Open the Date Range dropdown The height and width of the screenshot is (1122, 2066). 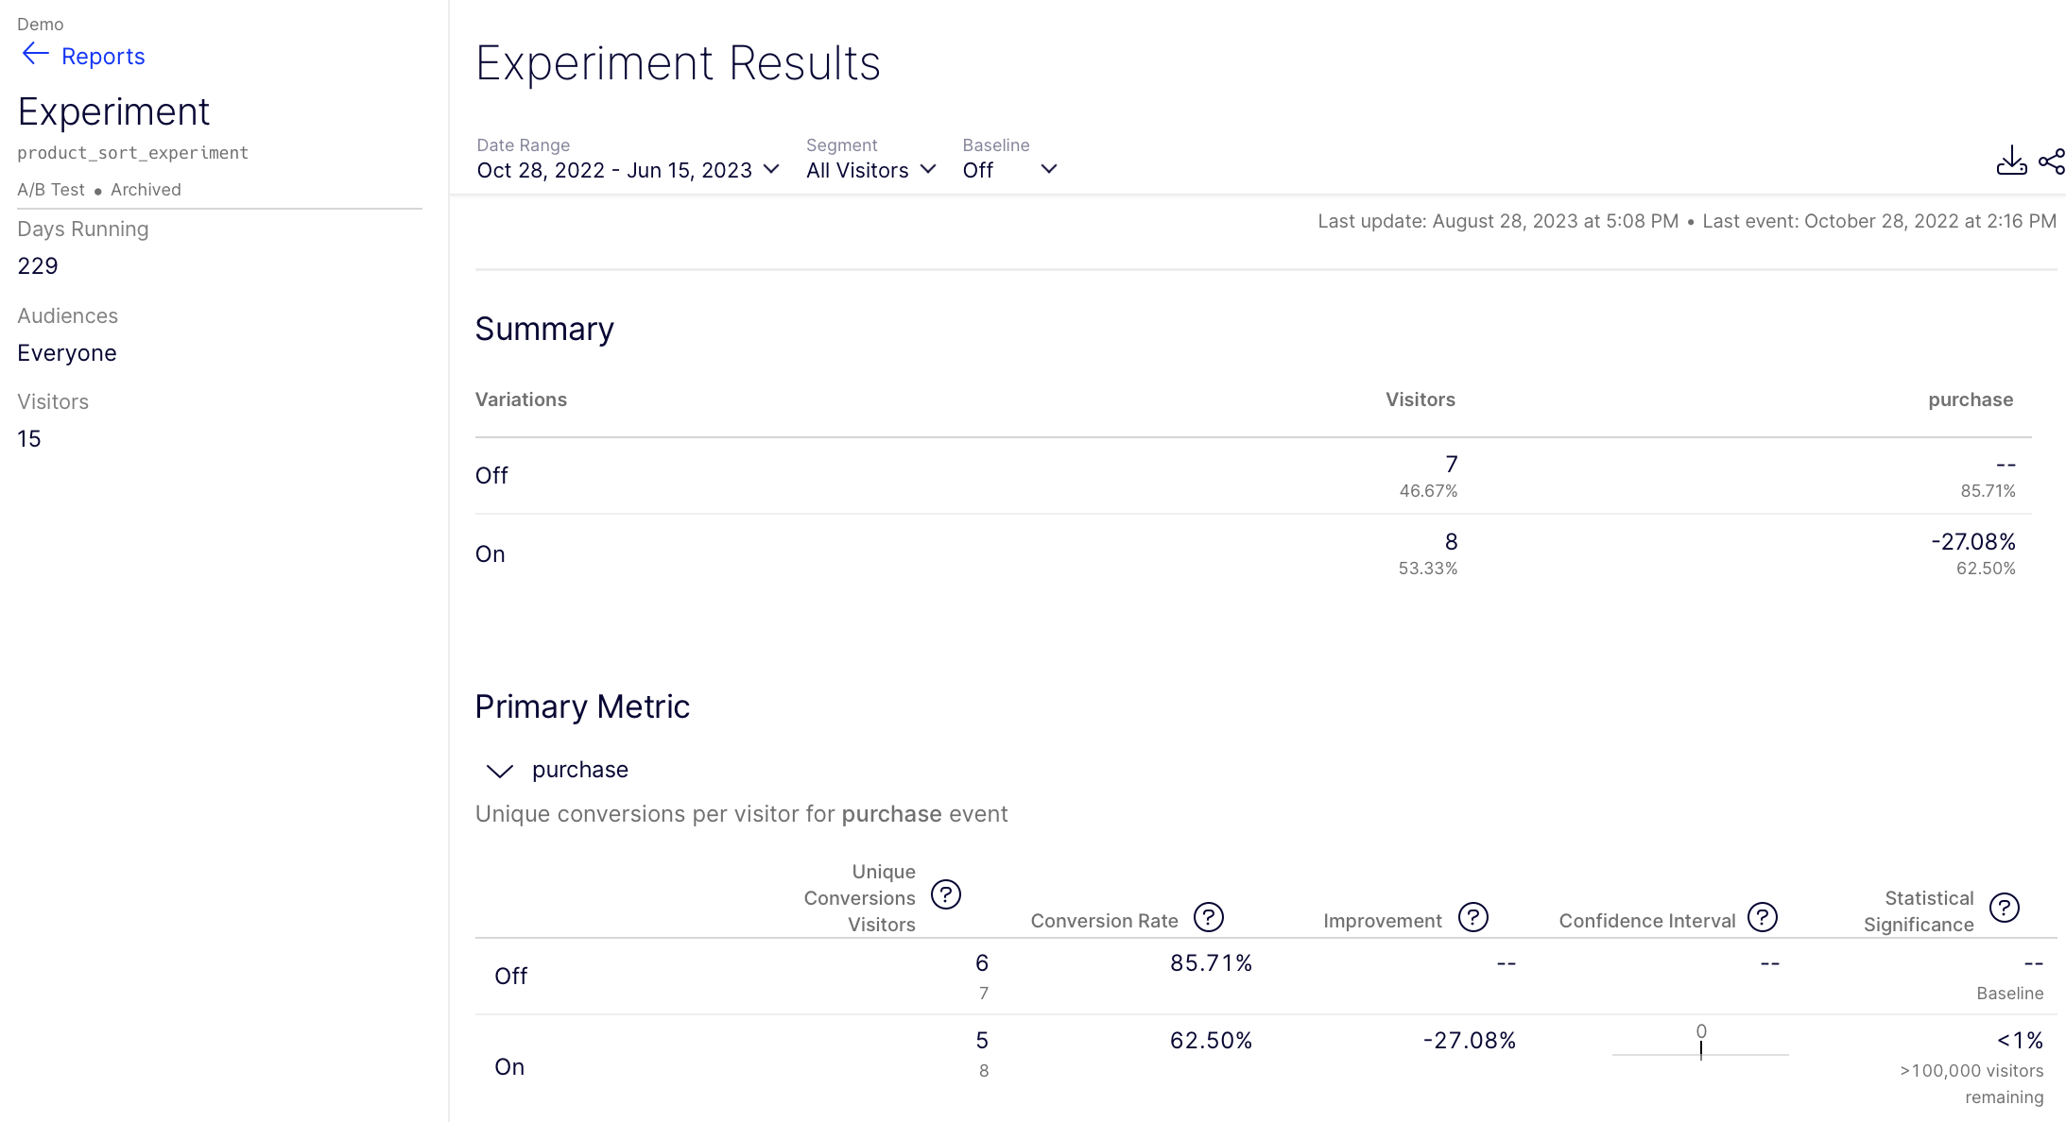coord(628,170)
